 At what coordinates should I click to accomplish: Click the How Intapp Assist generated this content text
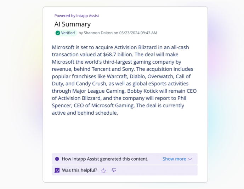105,159
